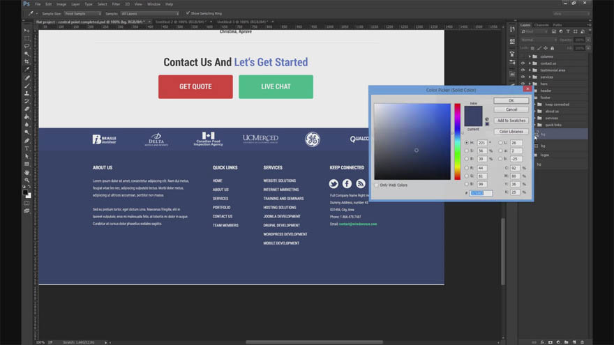Select the Move tool
This screenshot has width=614, height=345.
pyautogui.click(x=27, y=31)
